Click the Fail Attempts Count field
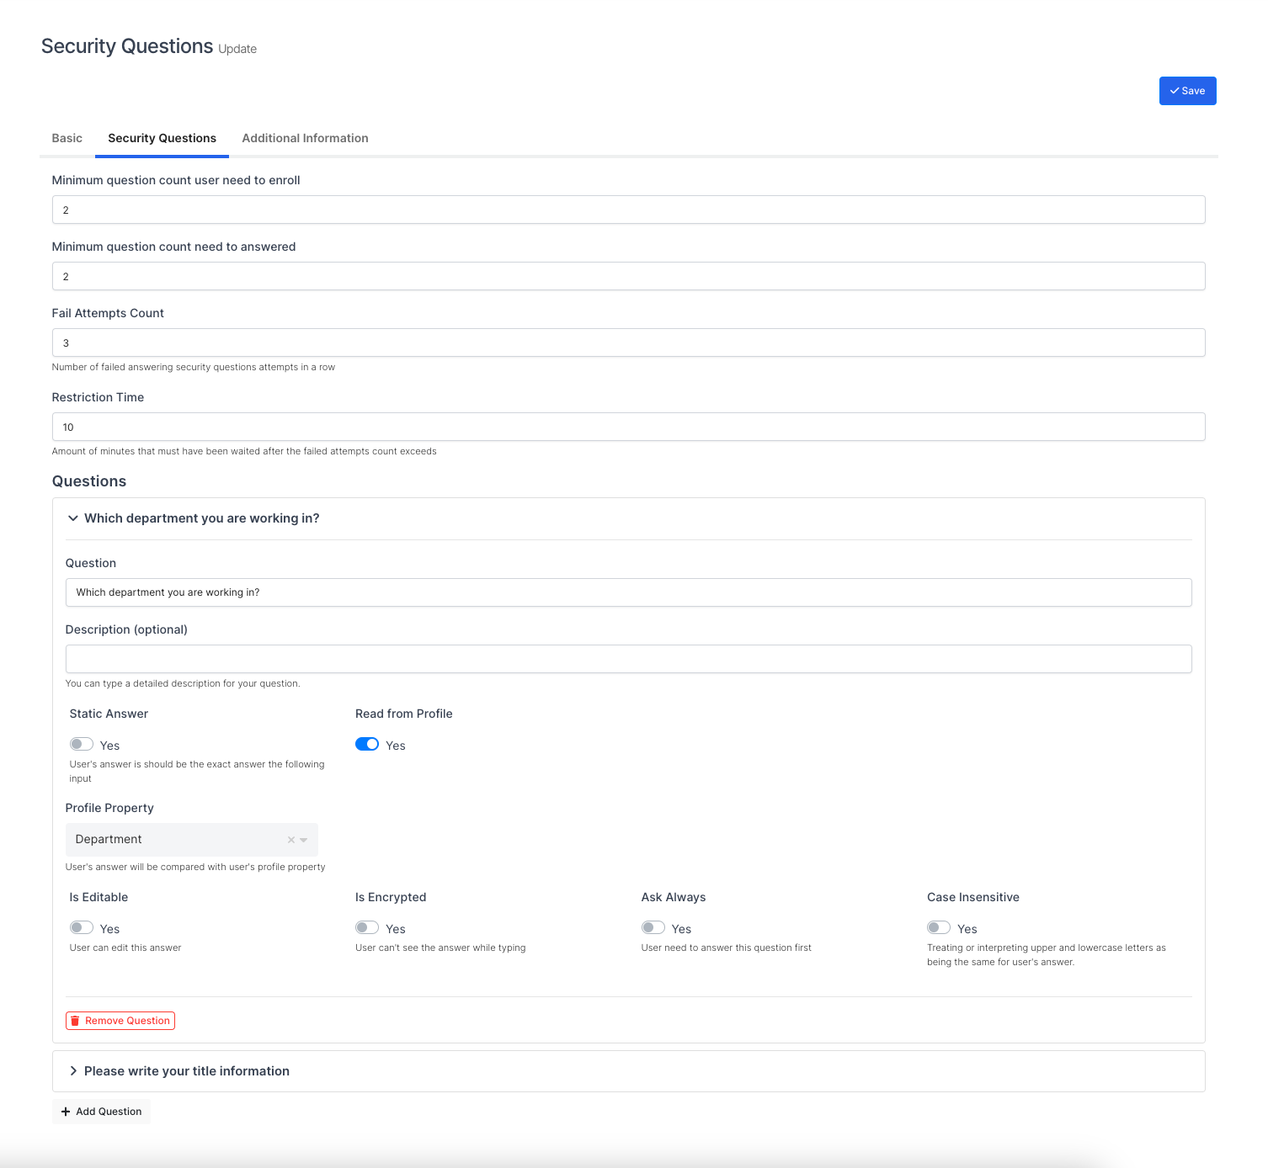The height and width of the screenshot is (1168, 1268). (x=628, y=343)
